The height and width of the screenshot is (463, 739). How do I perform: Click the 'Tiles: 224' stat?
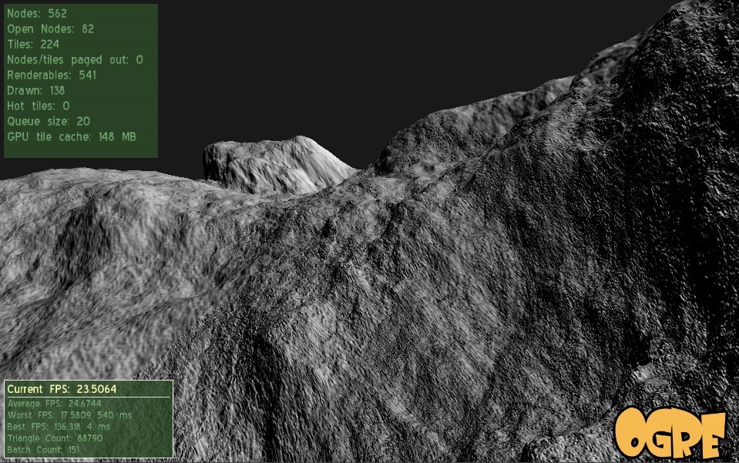click(x=33, y=44)
